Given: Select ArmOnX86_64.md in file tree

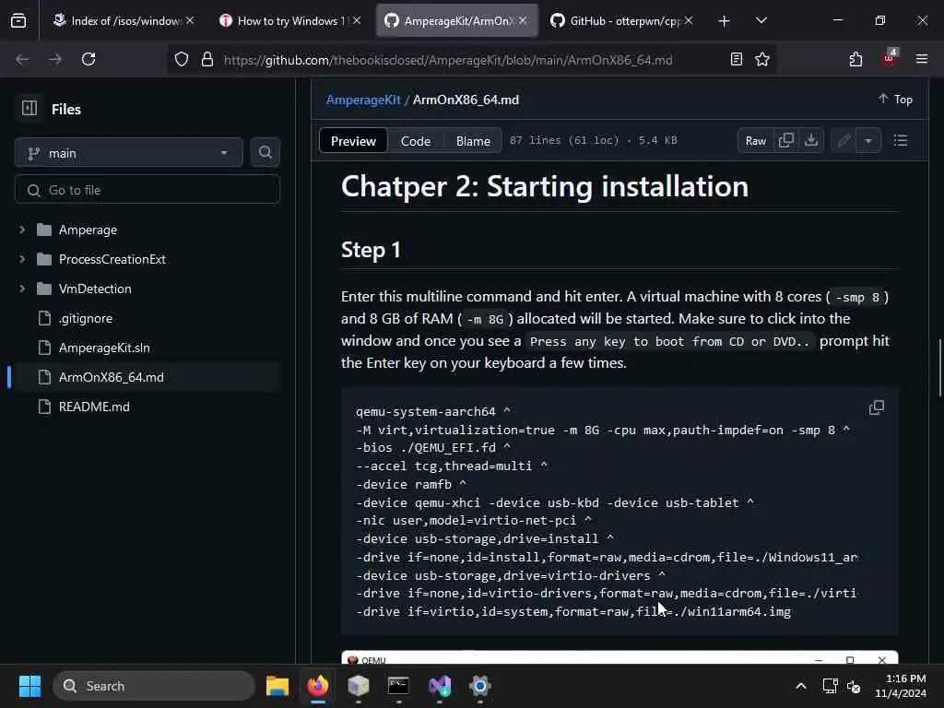Looking at the screenshot, I should [145, 377].
